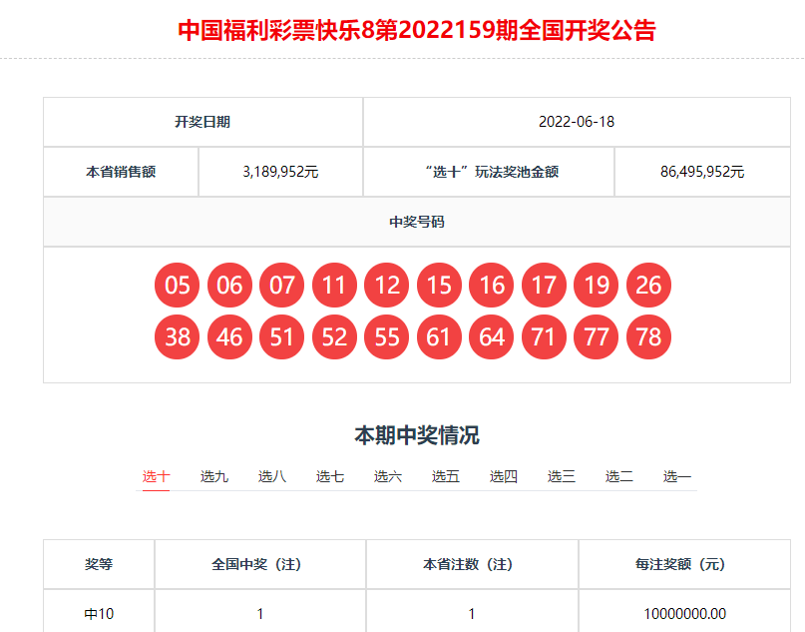Screen dimensions: 805x632
Task: Open the 选二 tab
Action: click(x=620, y=476)
